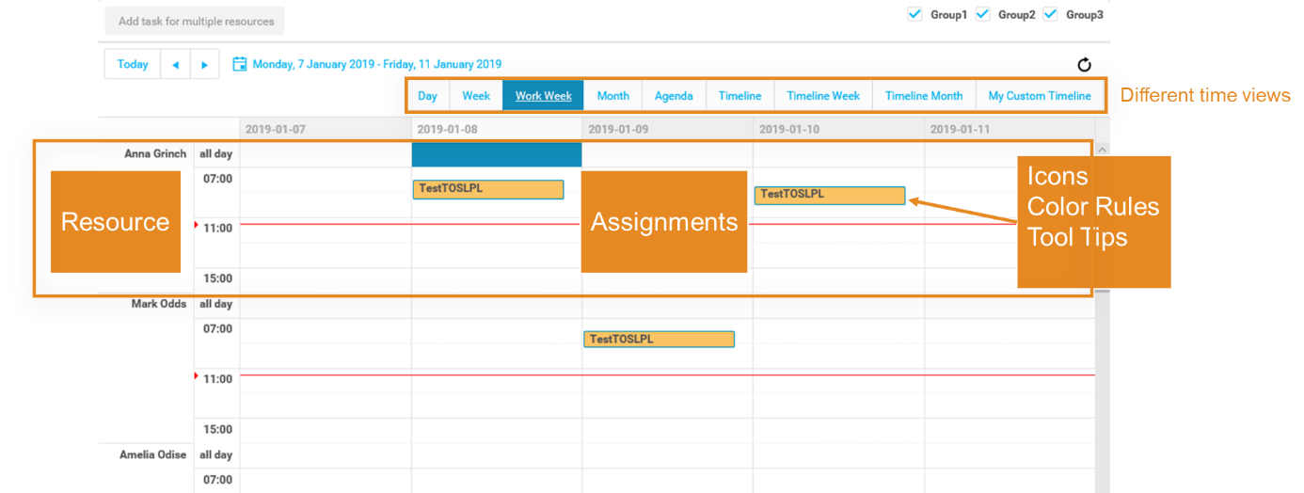Switch to Timeline view
The width and height of the screenshot is (1304, 493).
click(x=740, y=96)
